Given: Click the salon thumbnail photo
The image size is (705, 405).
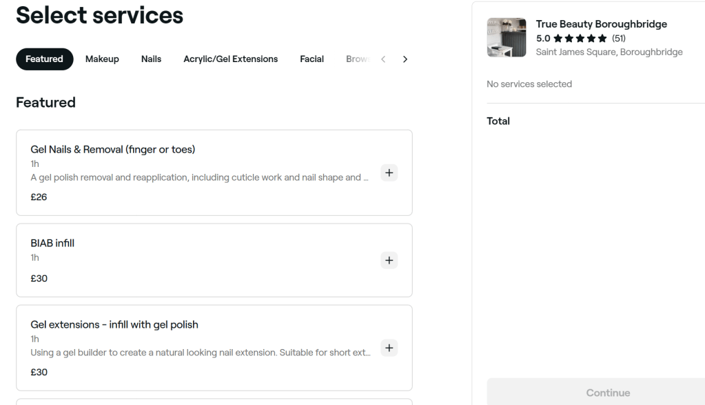Looking at the screenshot, I should tap(506, 37).
